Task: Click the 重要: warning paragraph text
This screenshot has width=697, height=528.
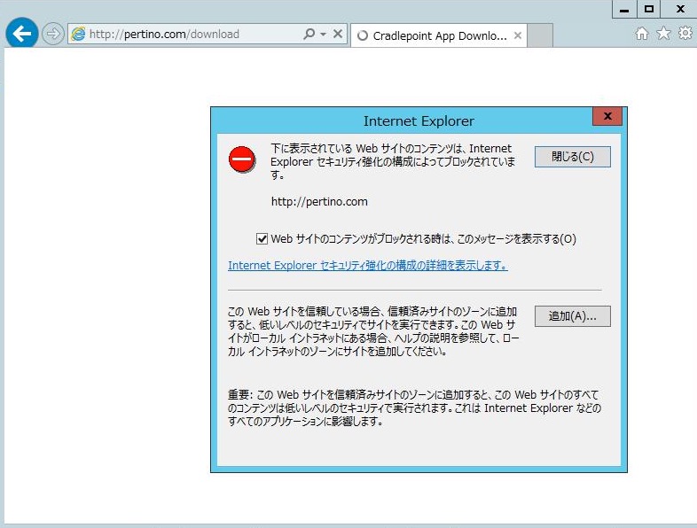Action: (x=414, y=408)
